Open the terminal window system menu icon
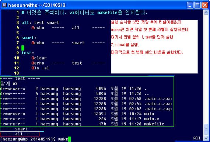Screen dimensions: 210x142 [4, 5]
